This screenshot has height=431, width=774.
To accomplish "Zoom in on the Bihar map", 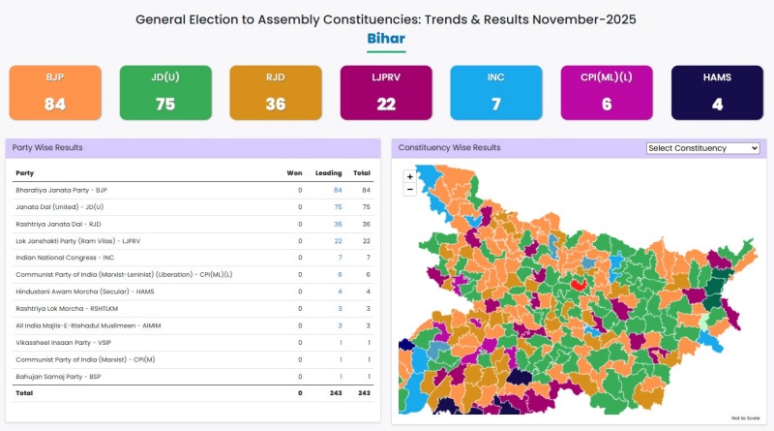I will coord(410,177).
